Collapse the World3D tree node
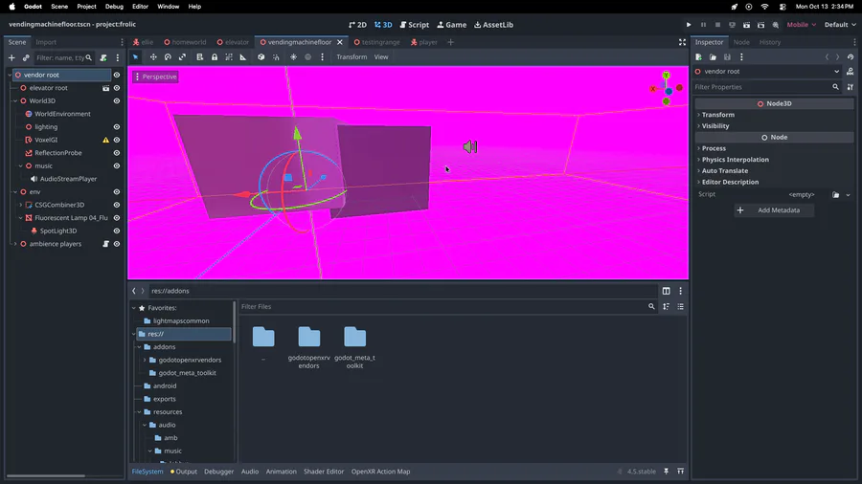The width and height of the screenshot is (862, 484). (x=15, y=101)
